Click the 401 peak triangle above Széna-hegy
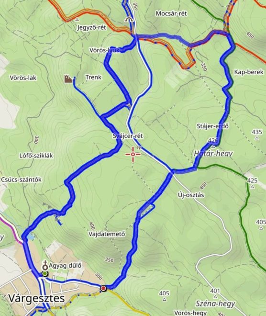 pyautogui.click(x=215, y=297)
